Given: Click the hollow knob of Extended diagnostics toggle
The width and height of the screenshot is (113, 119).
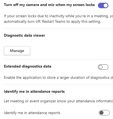Looking at the screenshot, I should [x=101, y=67].
